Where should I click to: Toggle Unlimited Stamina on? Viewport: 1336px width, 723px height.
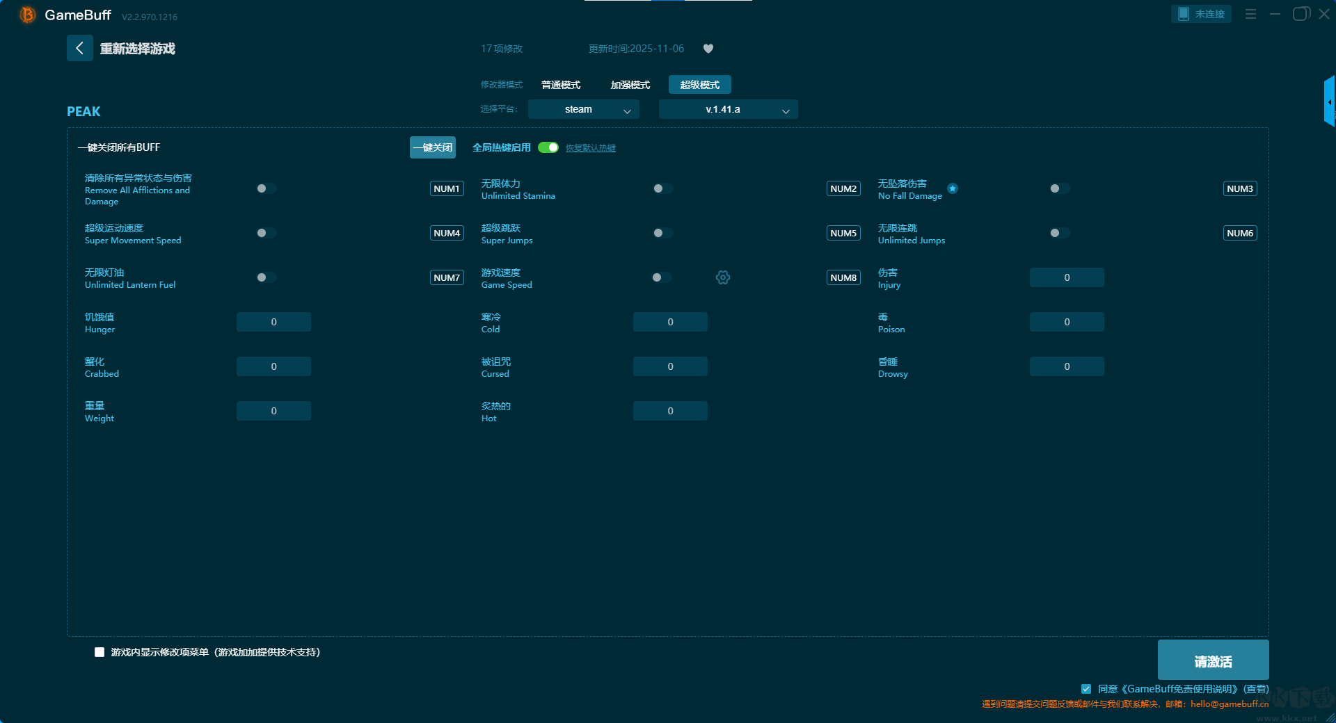[x=662, y=188]
